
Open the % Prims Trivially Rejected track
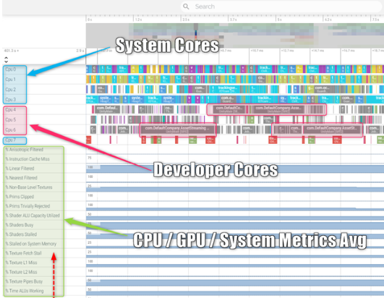27,206
